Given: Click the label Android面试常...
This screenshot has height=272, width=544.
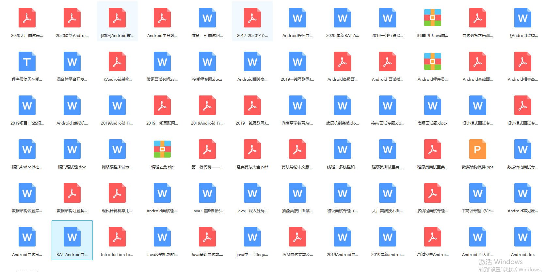Looking at the screenshot, I should click(x=27, y=255).
